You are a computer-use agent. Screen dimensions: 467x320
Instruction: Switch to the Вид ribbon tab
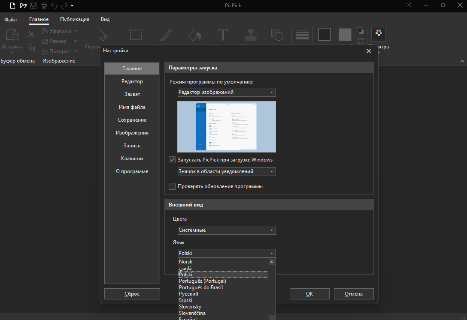(x=105, y=19)
